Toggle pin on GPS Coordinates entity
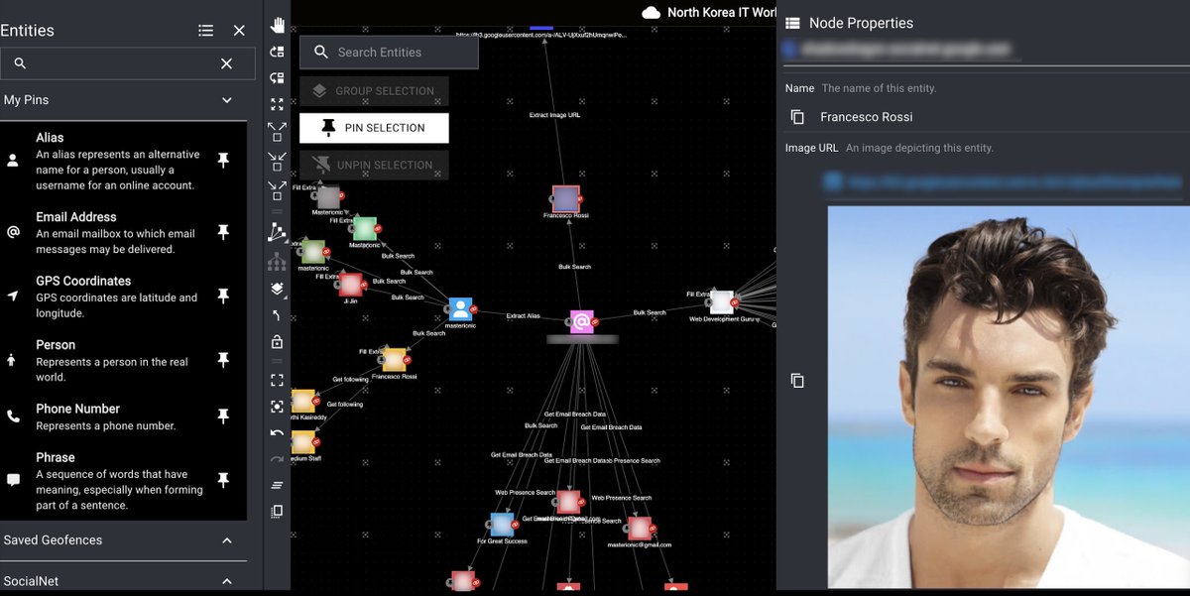The width and height of the screenshot is (1190, 596). point(223,296)
